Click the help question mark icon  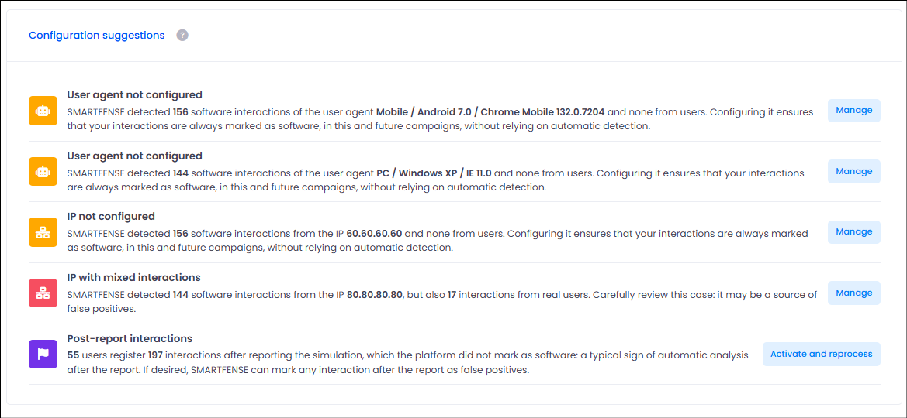[x=182, y=35]
